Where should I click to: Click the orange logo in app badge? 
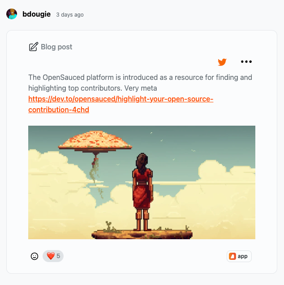coord(232,256)
